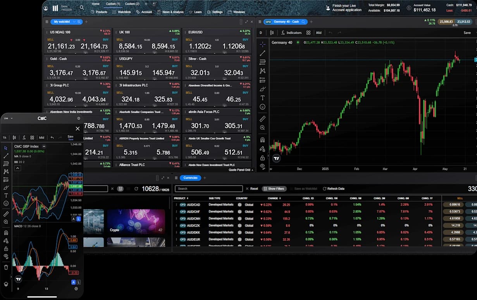The width and height of the screenshot is (477, 300).
Task: Pick the ruler measure tool in Germany 40 chart
Action: (x=262, y=119)
